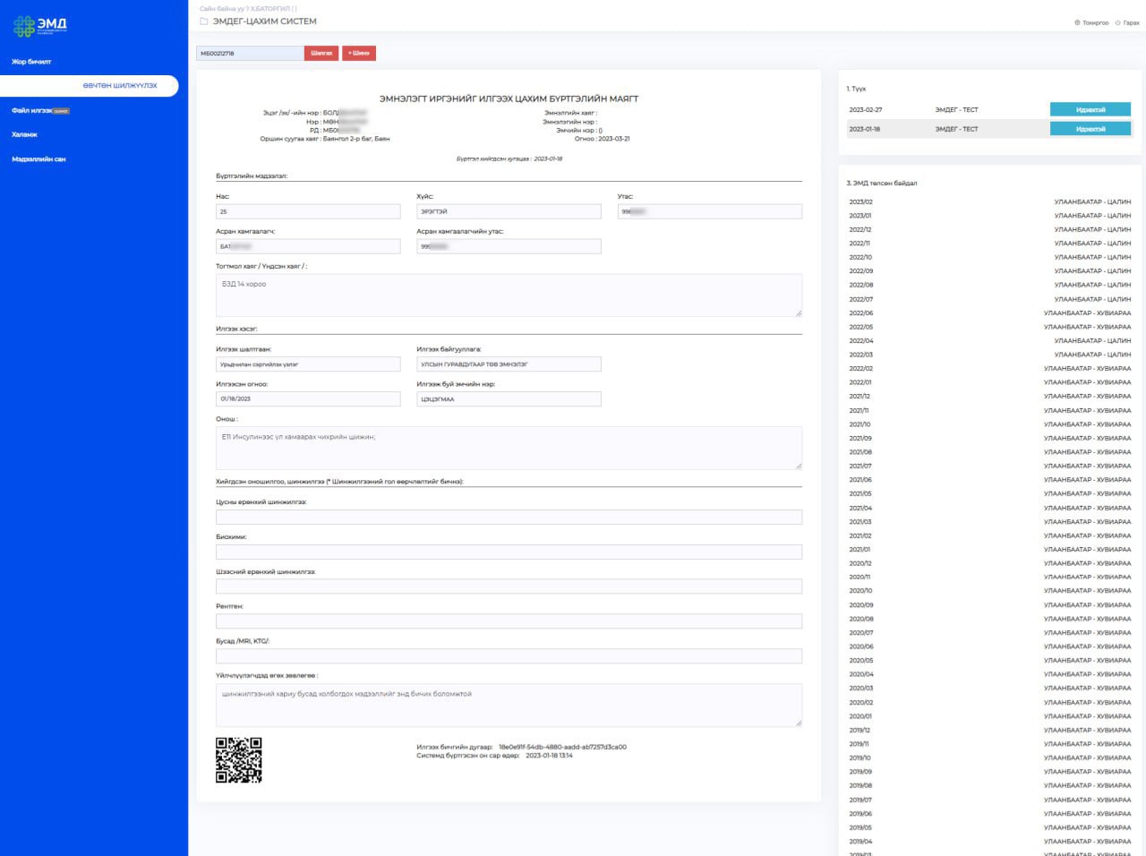This screenshot has width=1146, height=856.
Task: Open the Жор бичилт menu
Action: (x=31, y=62)
